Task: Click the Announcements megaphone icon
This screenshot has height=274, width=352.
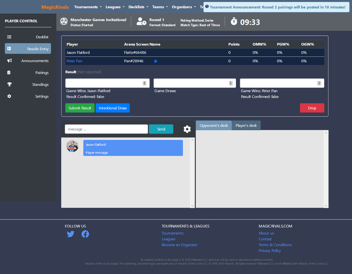Action: (9, 61)
